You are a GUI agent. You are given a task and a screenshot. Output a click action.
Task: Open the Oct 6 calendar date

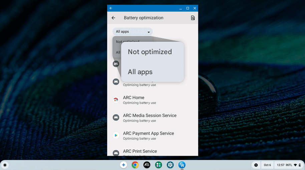tap(267, 165)
